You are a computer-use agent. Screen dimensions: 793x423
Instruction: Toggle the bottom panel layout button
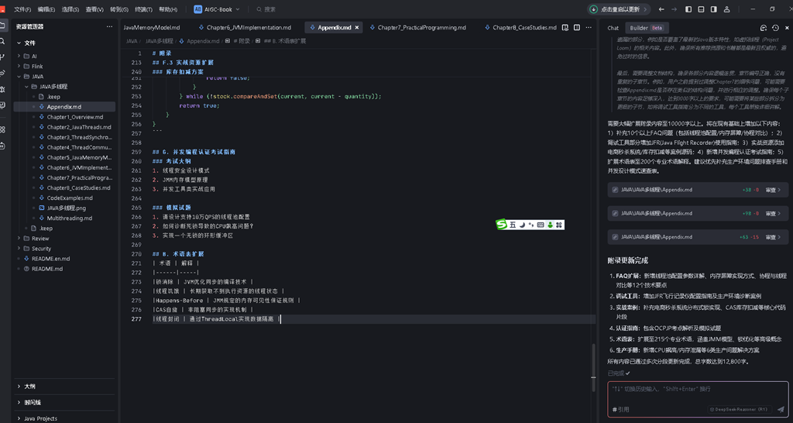click(x=701, y=9)
